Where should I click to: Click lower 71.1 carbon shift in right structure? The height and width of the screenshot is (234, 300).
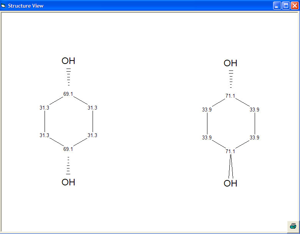pyautogui.click(x=230, y=152)
